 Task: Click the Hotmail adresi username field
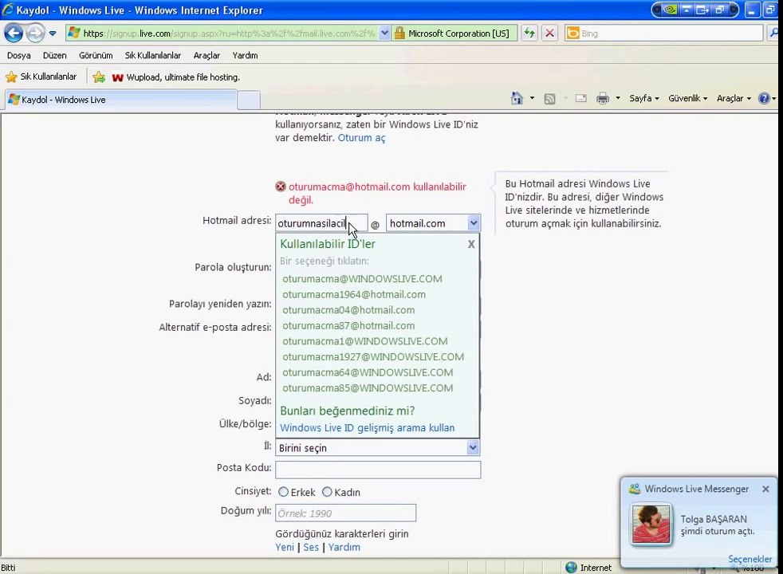[x=321, y=223]
